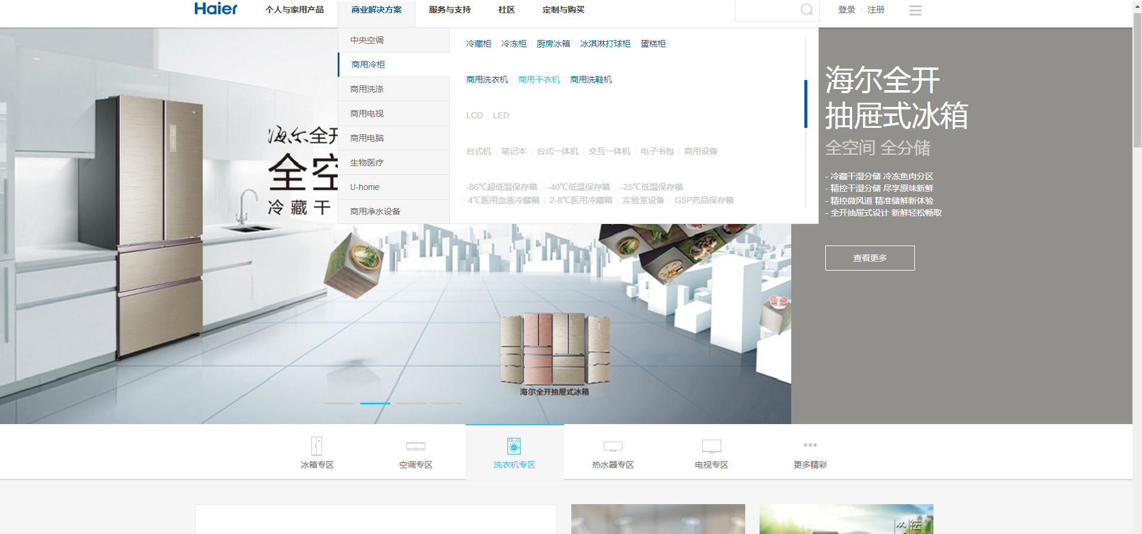Open the LED link

pyautogui.click(x=501, y=115)
